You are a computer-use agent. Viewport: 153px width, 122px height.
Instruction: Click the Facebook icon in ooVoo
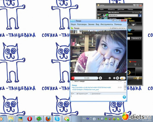[x=140, y=16]
